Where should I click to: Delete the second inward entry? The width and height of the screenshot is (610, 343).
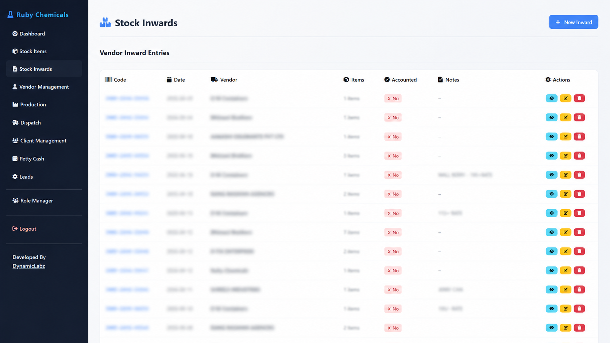pyautogui.click(x=579, y=117)
